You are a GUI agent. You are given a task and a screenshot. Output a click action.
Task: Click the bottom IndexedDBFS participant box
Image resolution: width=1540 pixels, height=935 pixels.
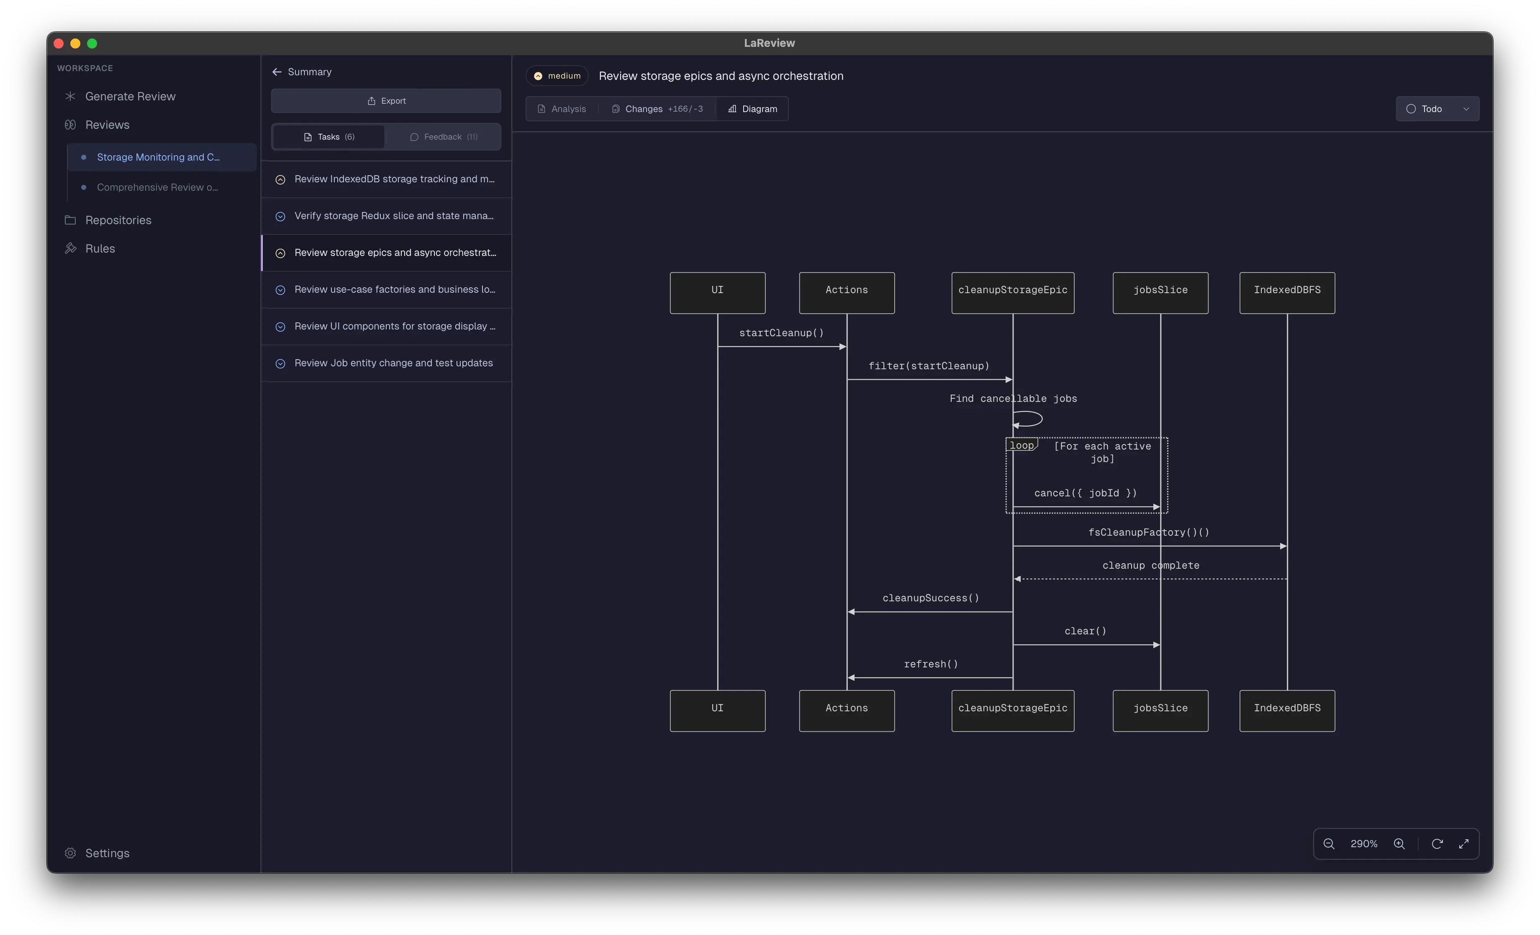(x=1288, y=711)
